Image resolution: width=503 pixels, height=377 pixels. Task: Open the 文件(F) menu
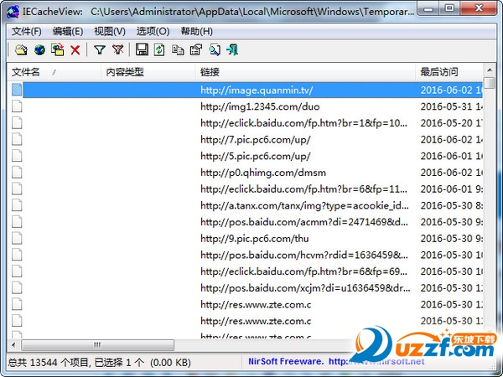[x=27, y=32]
